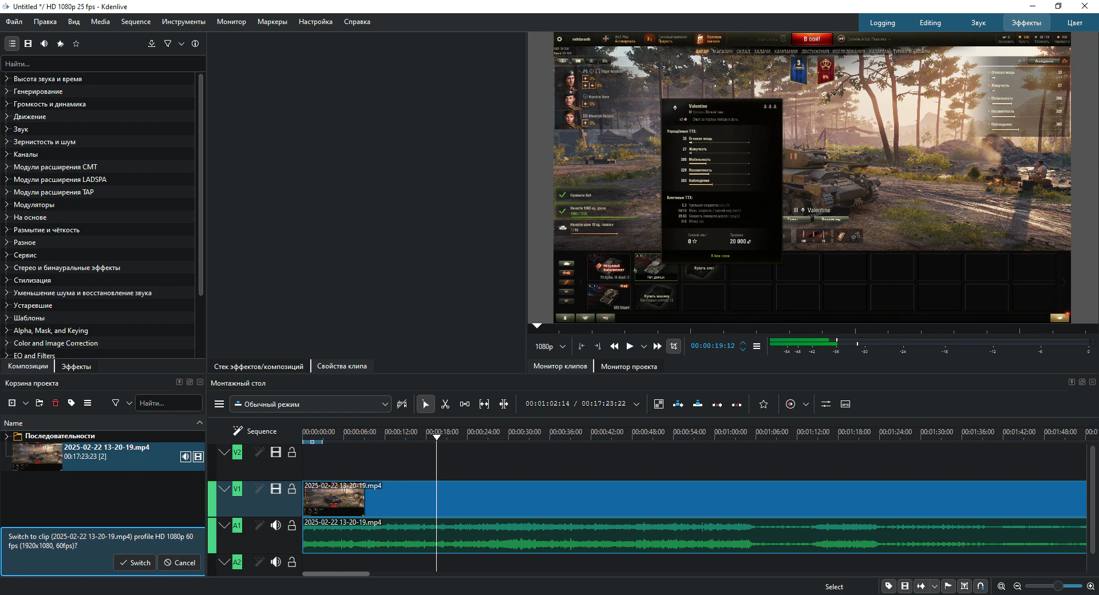The width and height of the screenshot is (1099, 595).
Task: Cancel the profile switch prompt
Action: pos(179,562)
